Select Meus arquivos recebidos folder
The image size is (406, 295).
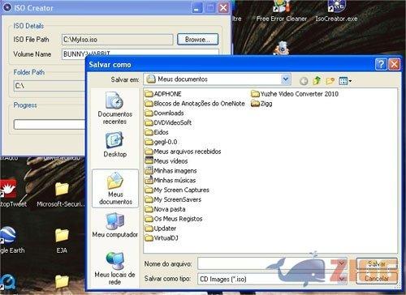click(x=183, y=152)
